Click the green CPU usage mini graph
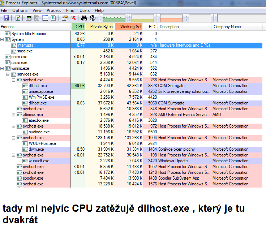This screenshot has height=232, width=266. click(114, 18)
